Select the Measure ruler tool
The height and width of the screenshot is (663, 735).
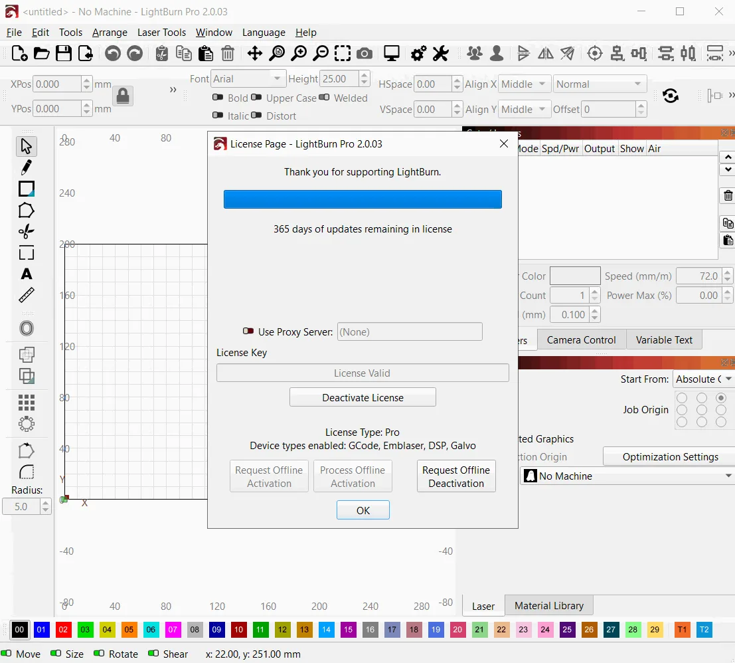[27, 295]
